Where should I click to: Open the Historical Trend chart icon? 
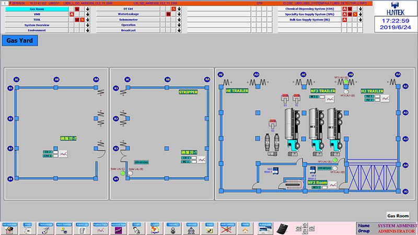click(119, 228)
